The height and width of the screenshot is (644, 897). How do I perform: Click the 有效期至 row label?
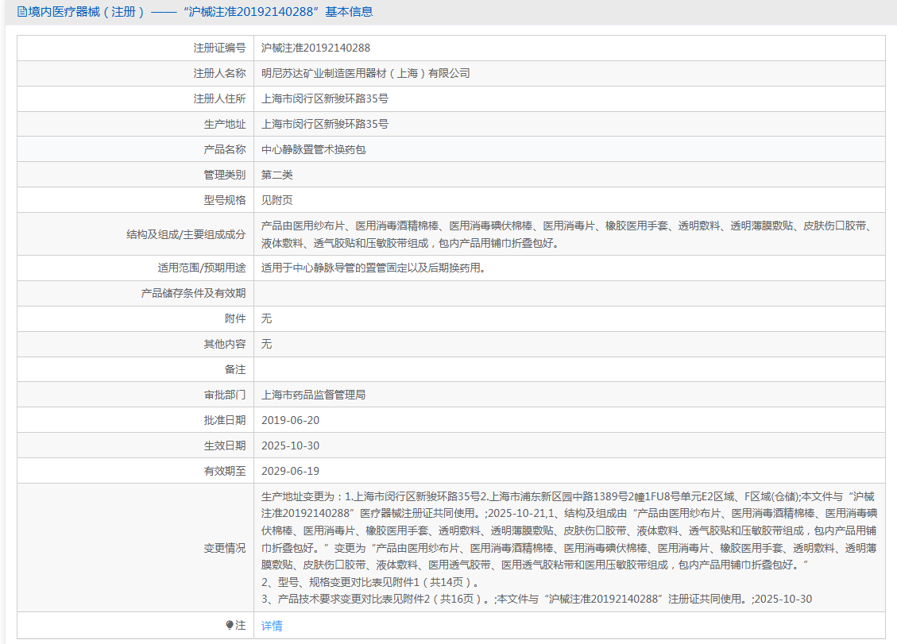point(225,471)
